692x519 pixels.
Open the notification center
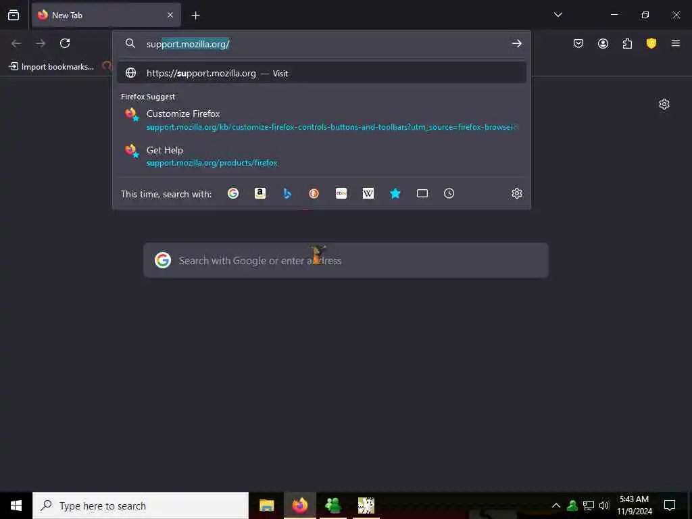(670, 505)
